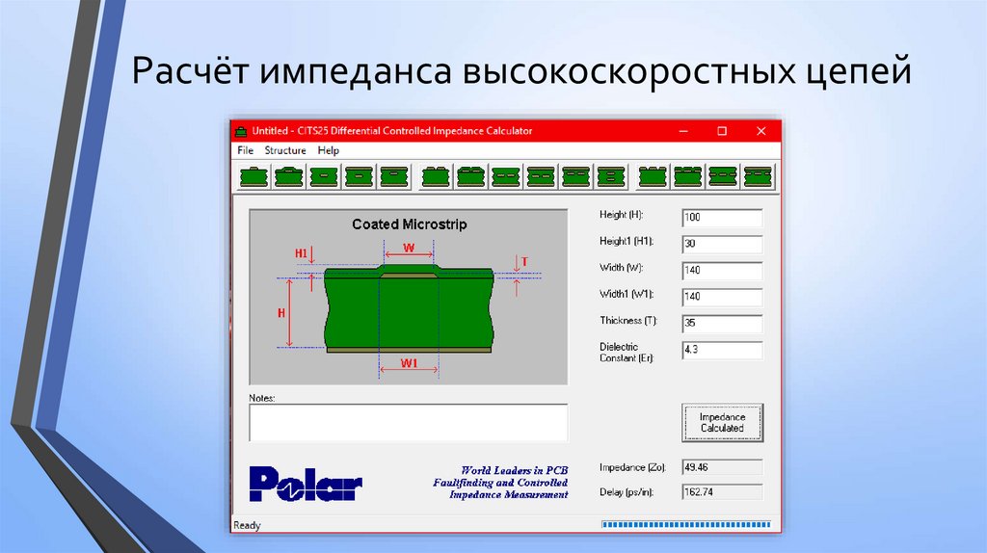Click the red T label in diagram
This screenshot has height=553, width=987.
(x=525, y=262)
